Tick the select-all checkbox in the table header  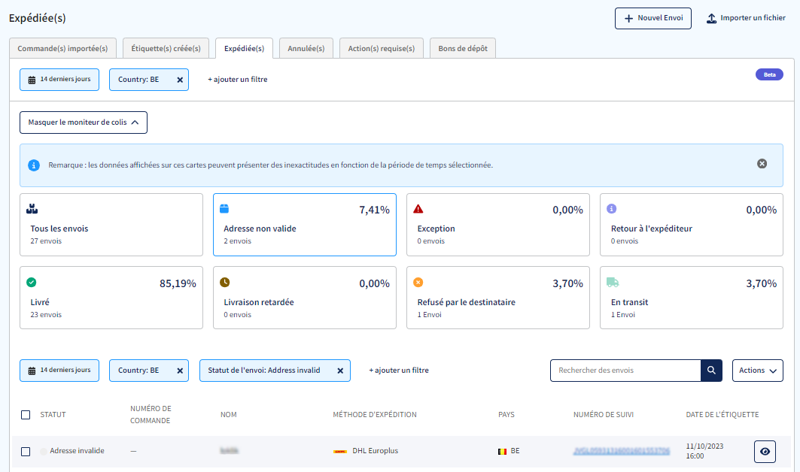pos(26,415)
